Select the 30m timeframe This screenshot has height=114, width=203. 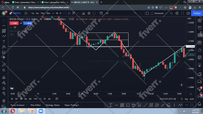[x=48, y=13]
